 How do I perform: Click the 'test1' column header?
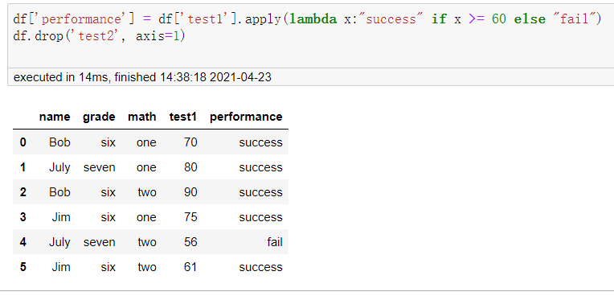pos(183,117)
